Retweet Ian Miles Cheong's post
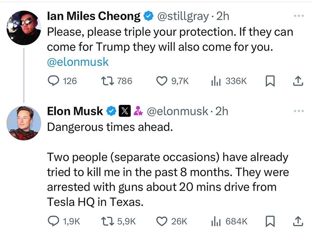 click(107, 81)
